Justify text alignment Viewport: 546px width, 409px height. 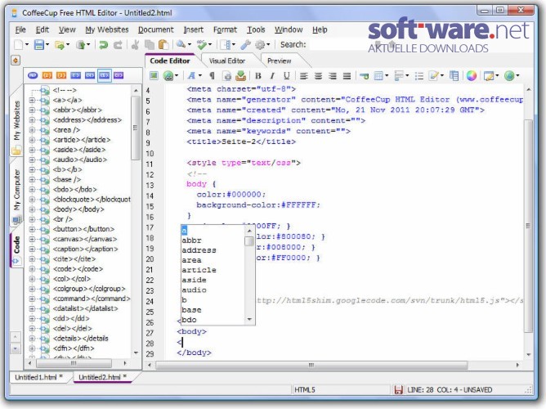click(347, 75)
